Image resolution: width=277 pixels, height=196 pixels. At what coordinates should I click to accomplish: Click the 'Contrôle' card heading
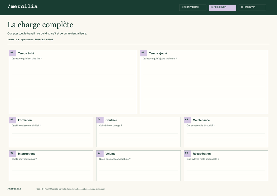pos(111,120)
